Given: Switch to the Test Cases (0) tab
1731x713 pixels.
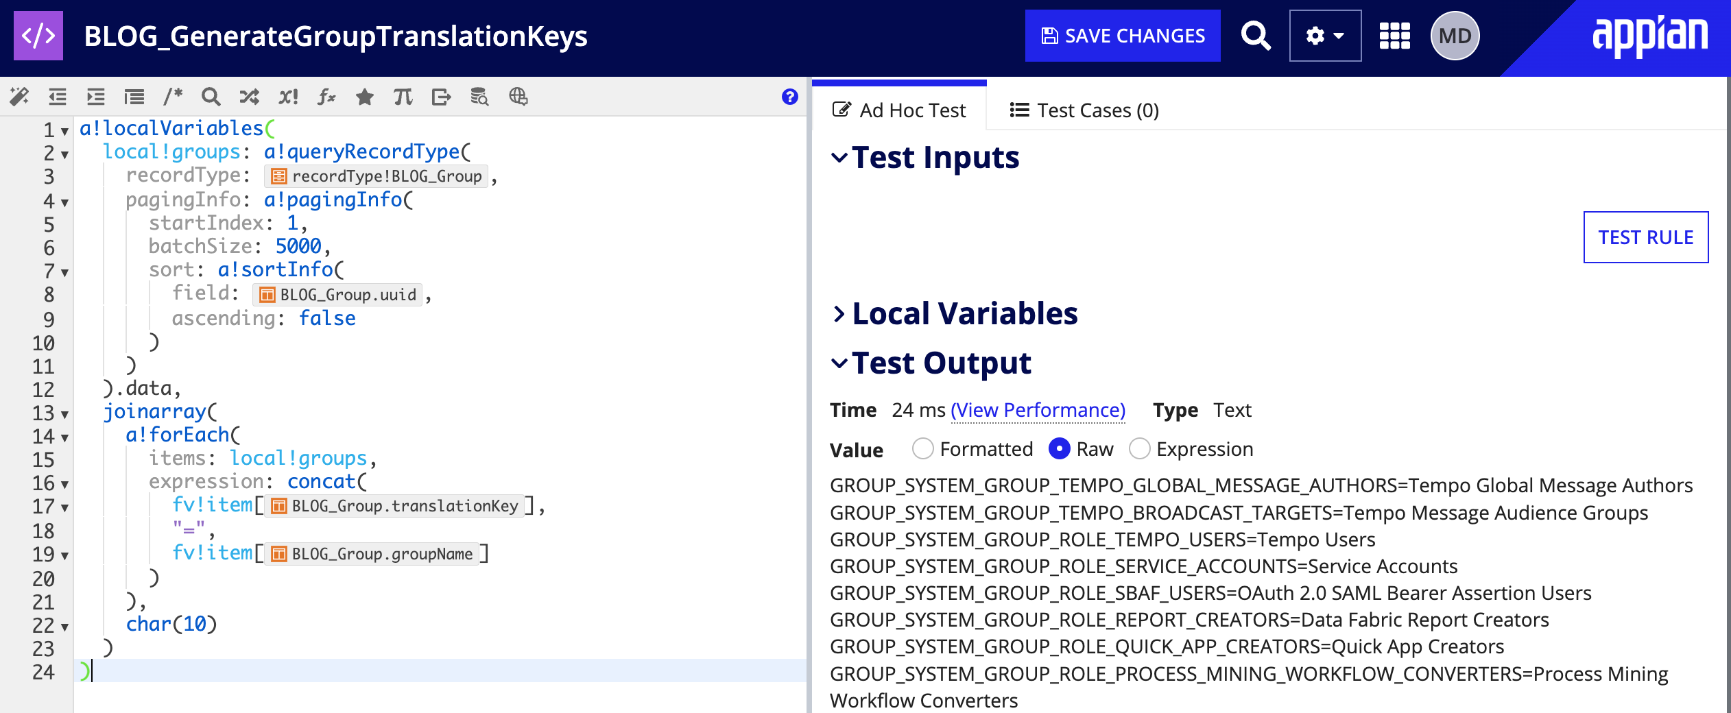Looking at the screenshot, I should (x=1084, y=110).
